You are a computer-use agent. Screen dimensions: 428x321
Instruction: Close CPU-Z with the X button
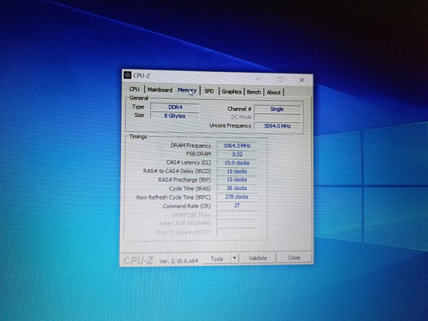coord(302,80)
